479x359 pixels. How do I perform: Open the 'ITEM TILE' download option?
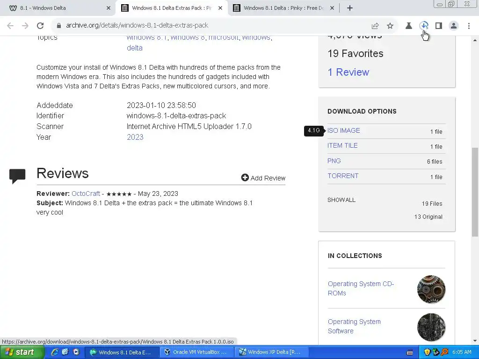click(x=342, y=145)
